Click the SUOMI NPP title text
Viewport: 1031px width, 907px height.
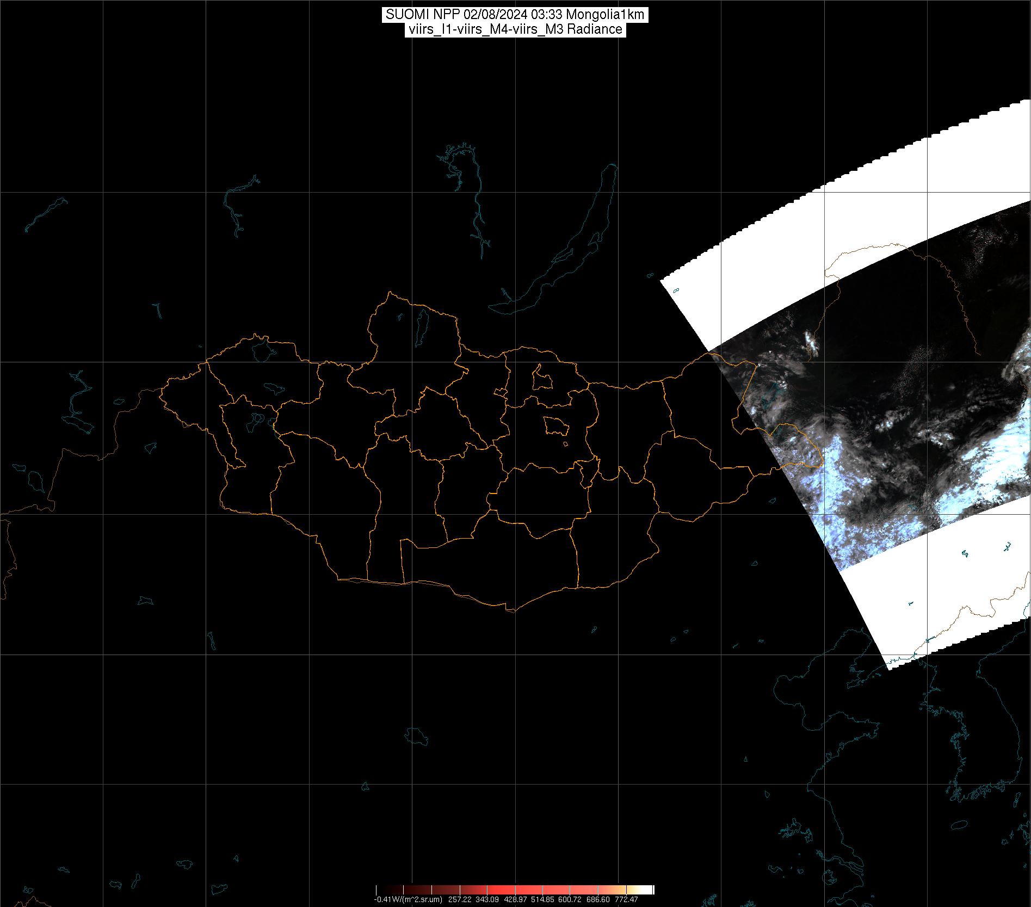pos(515,15)
